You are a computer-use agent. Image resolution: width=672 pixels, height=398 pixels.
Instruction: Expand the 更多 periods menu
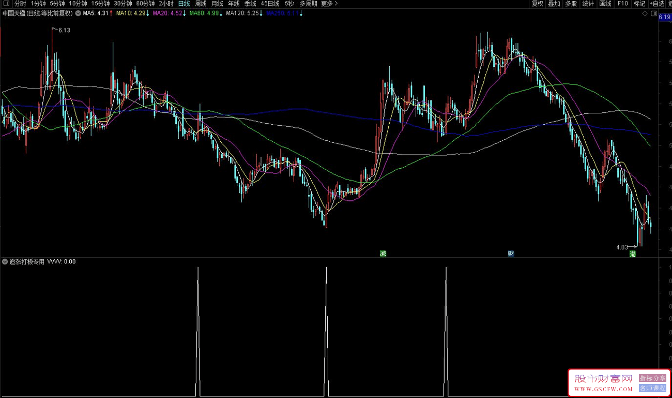[329, 4]
